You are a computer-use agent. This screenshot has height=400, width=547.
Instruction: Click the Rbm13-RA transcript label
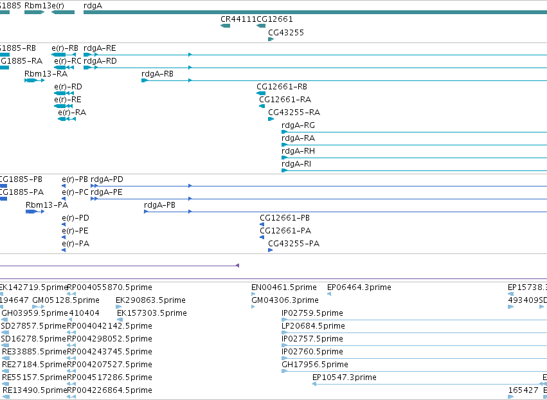pos(46,74)
